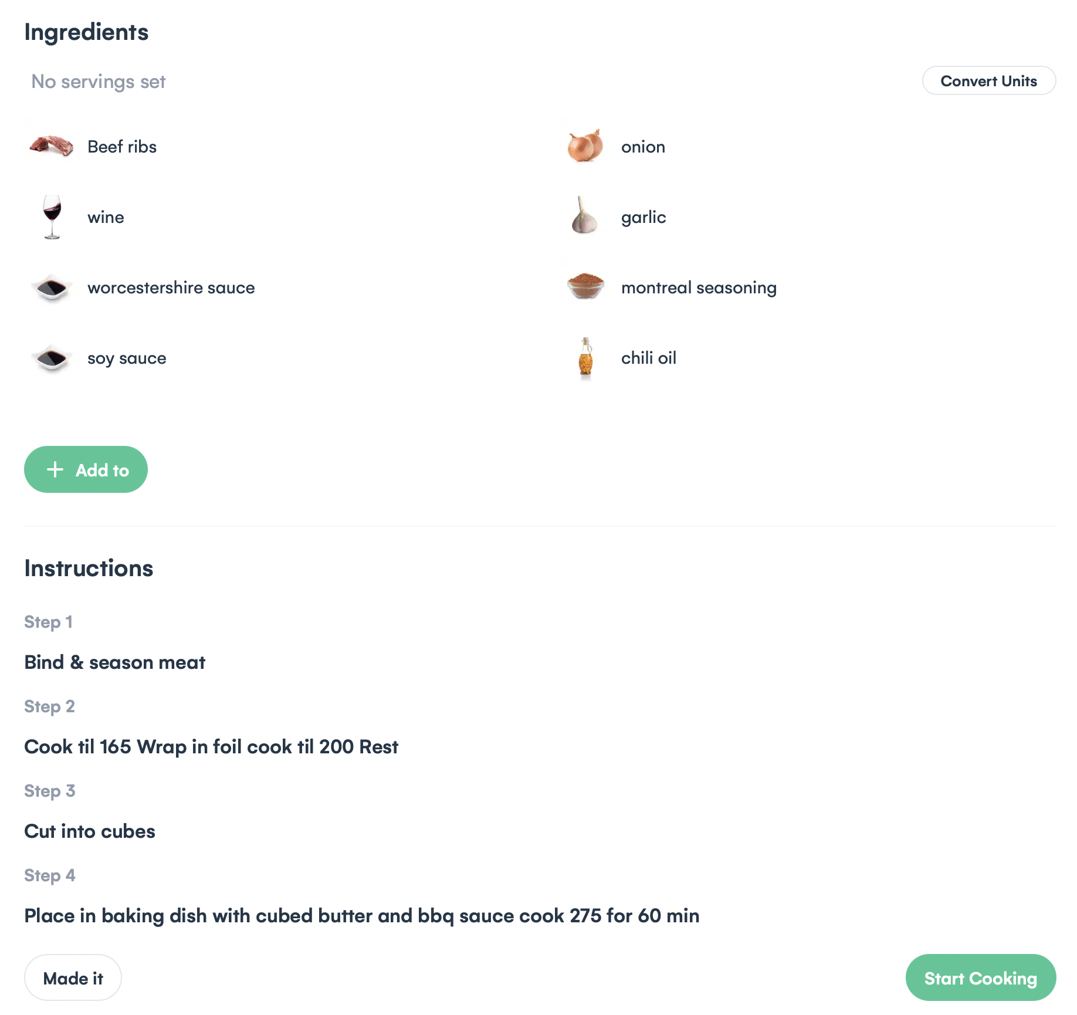Click the Bind & season meat instruction

tap(115, 662)
